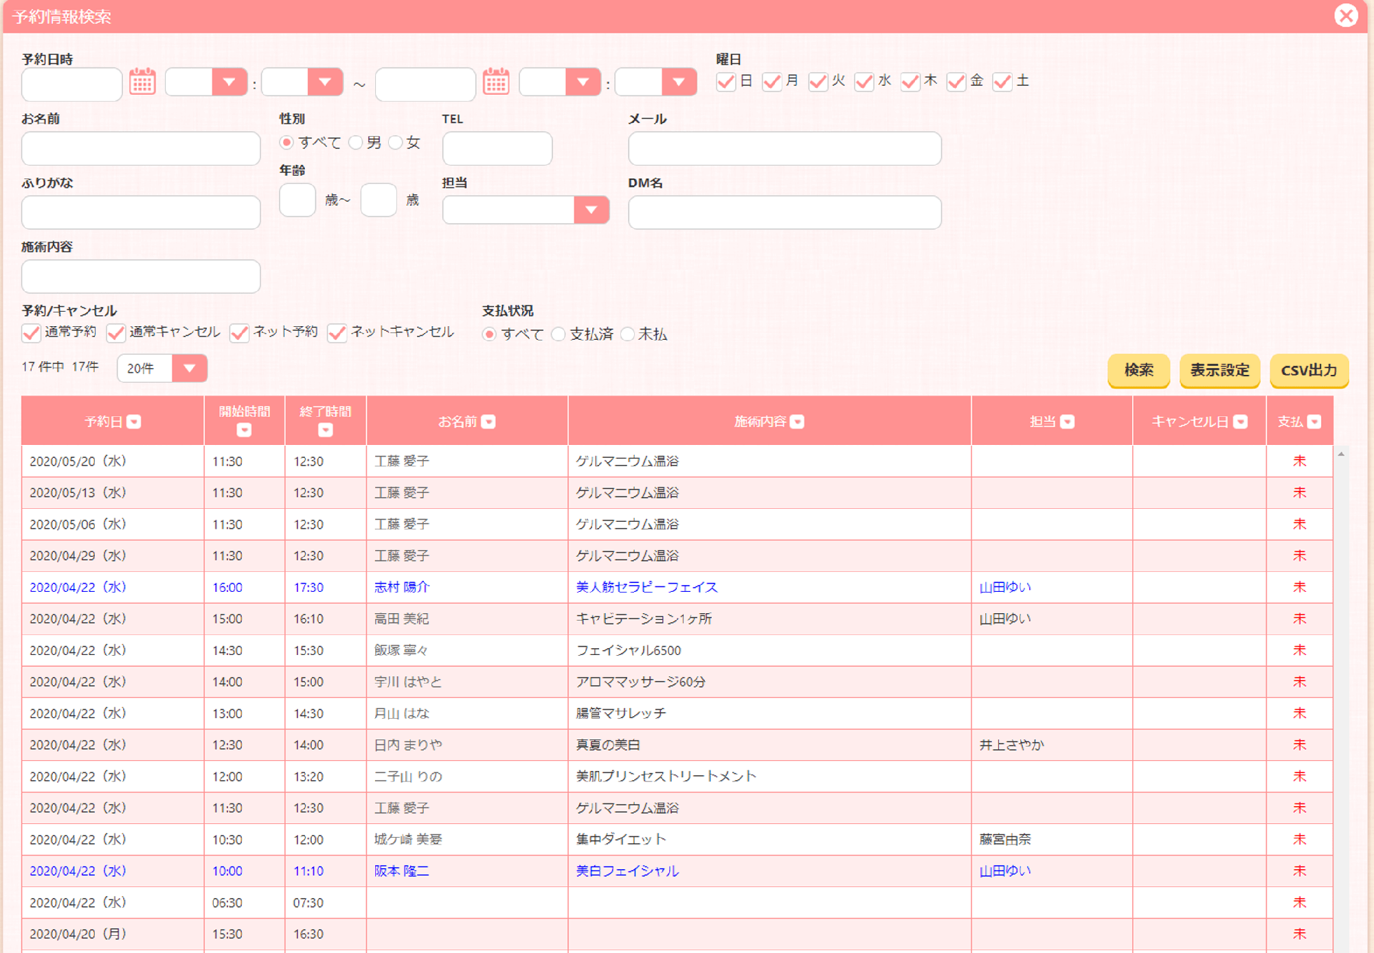Screen dimensions: 1374x953
Task: Click the CSV出力 button
Action: (x=1309, y=370)
